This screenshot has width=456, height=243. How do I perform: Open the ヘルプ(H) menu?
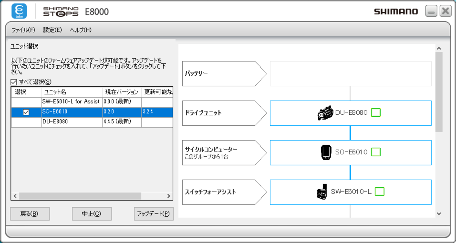pyautogui.click(x=81, y=30)
